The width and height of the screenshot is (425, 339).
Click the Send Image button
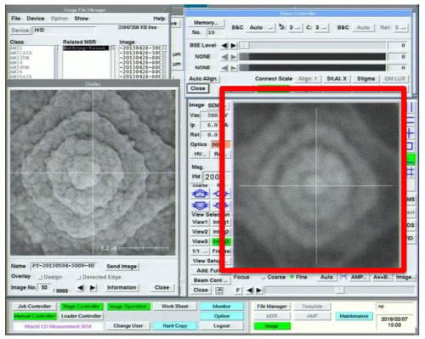click(122, 266)
